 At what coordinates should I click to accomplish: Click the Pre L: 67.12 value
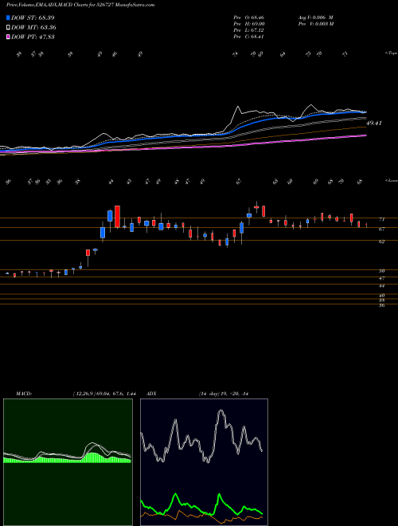point(248,30)
